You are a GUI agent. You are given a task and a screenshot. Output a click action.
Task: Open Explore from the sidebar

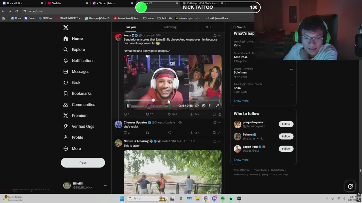coord(74,50)
